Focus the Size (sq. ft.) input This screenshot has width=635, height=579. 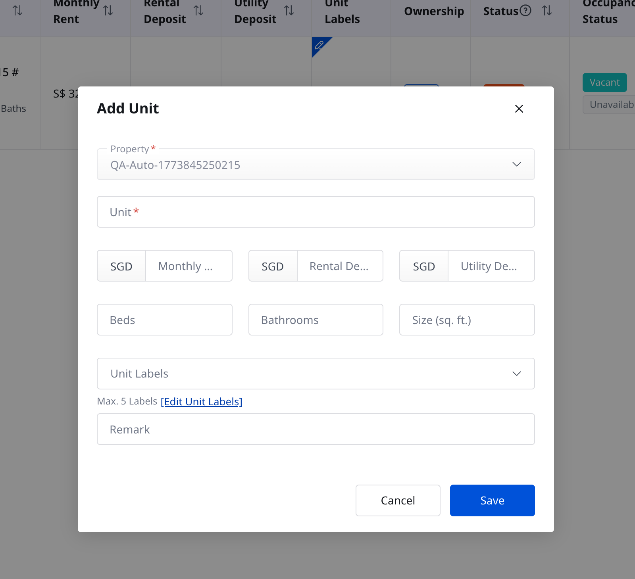point(467,320)
